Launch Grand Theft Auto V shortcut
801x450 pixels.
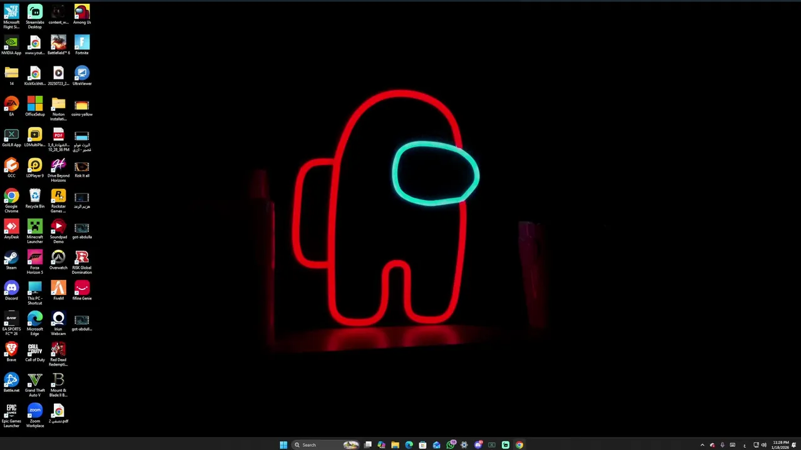pyautogui.click(x=35, y=384)
